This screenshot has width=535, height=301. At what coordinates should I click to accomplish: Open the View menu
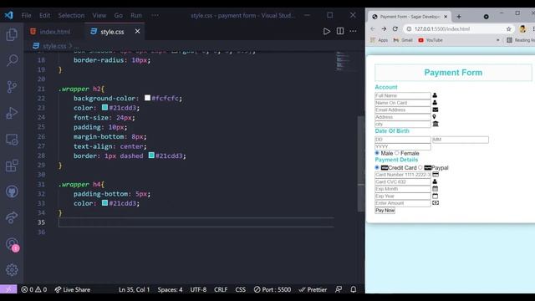point(99,15)
